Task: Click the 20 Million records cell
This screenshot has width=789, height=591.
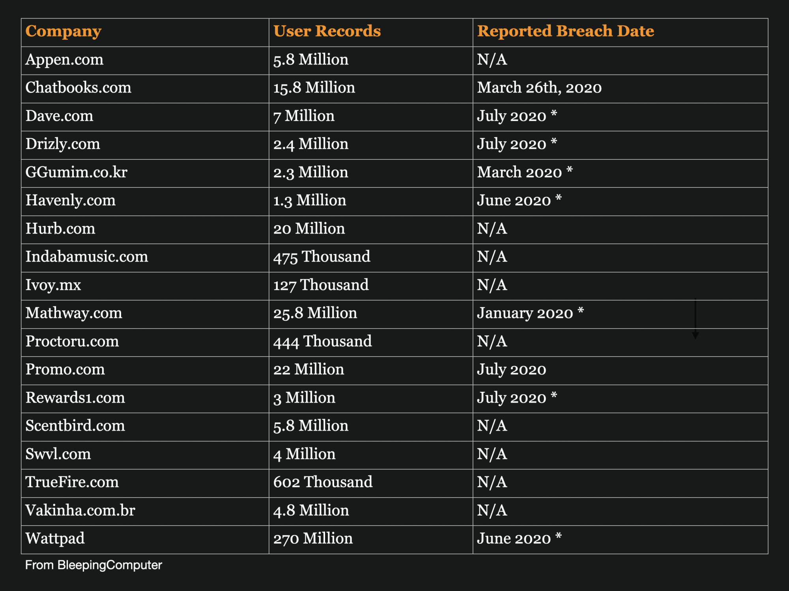Action: point(309,229)
